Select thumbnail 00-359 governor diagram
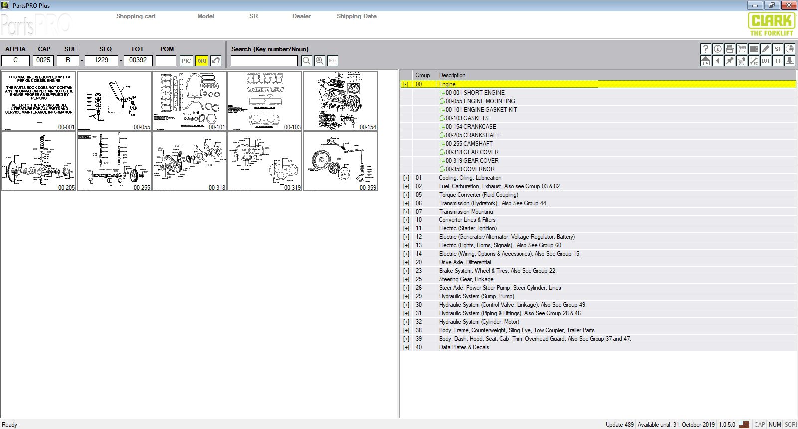 click(x=340, y=161)
